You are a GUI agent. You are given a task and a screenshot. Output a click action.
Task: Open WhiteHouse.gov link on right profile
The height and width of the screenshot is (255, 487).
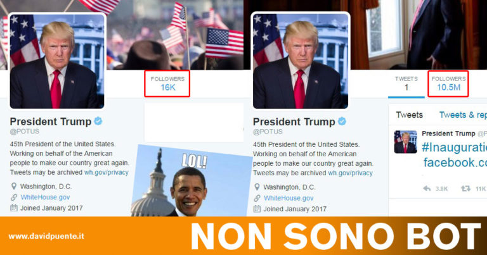289,198
